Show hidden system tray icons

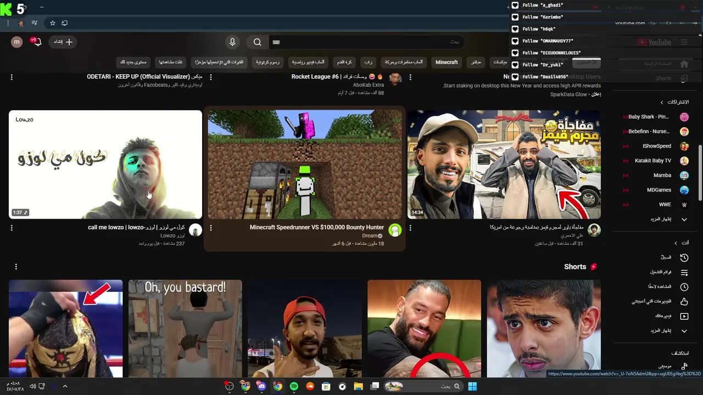(65, 387)
